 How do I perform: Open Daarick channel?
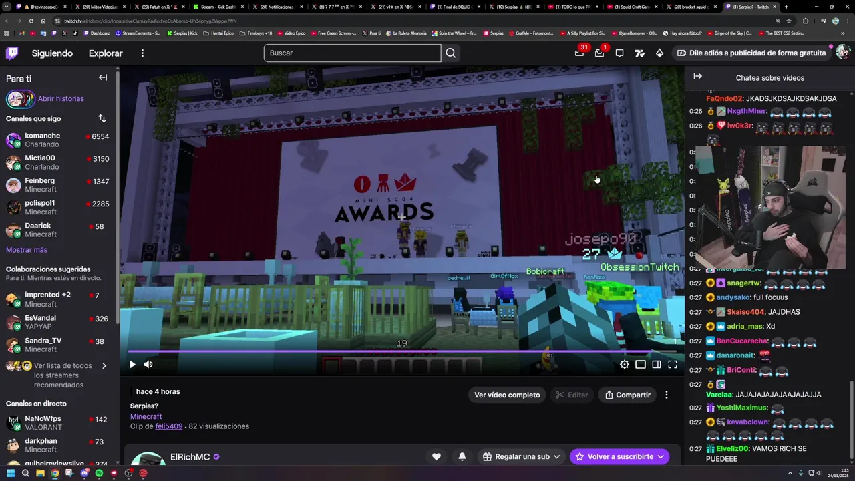point(57,230)
